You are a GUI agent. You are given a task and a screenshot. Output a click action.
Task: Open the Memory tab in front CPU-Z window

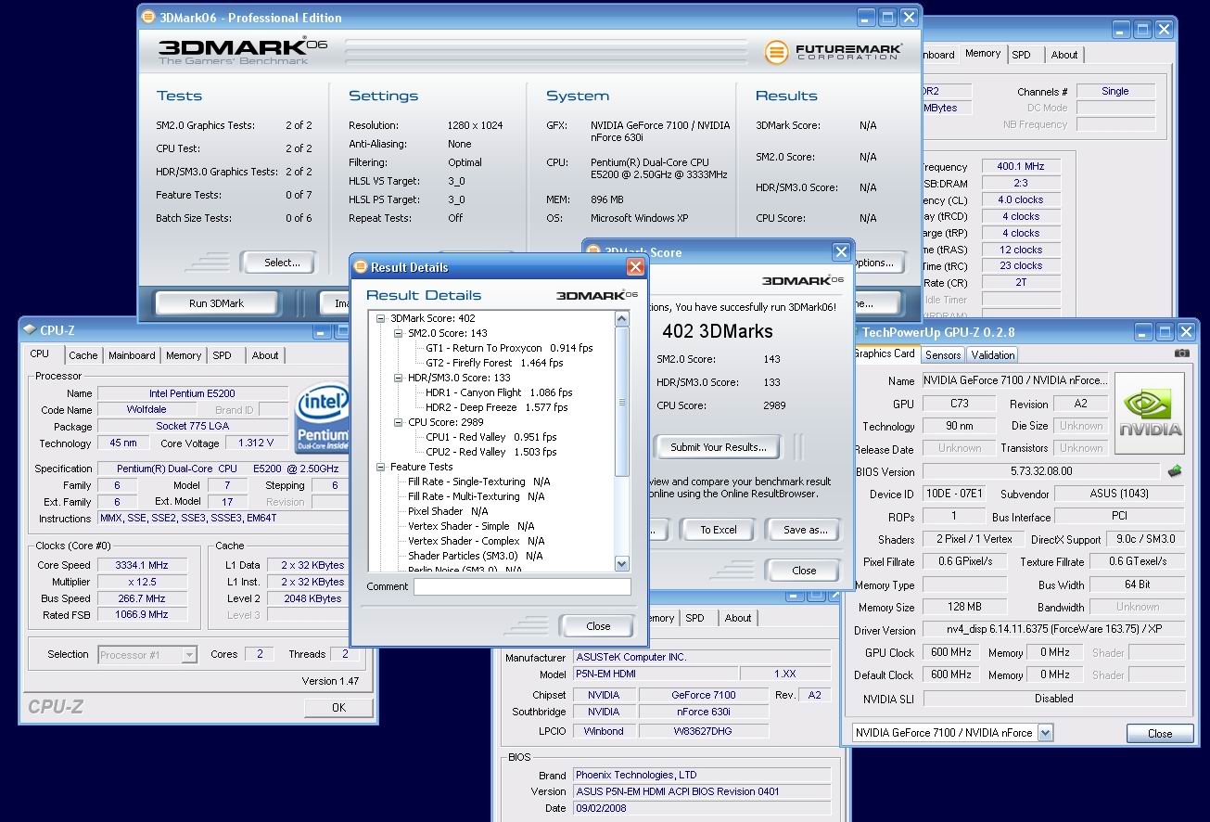(x=184, y=355)
